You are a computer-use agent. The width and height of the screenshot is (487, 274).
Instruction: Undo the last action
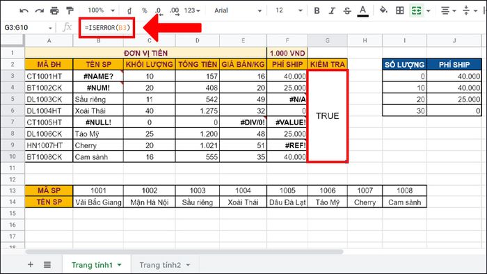click(x=24, y=11)
